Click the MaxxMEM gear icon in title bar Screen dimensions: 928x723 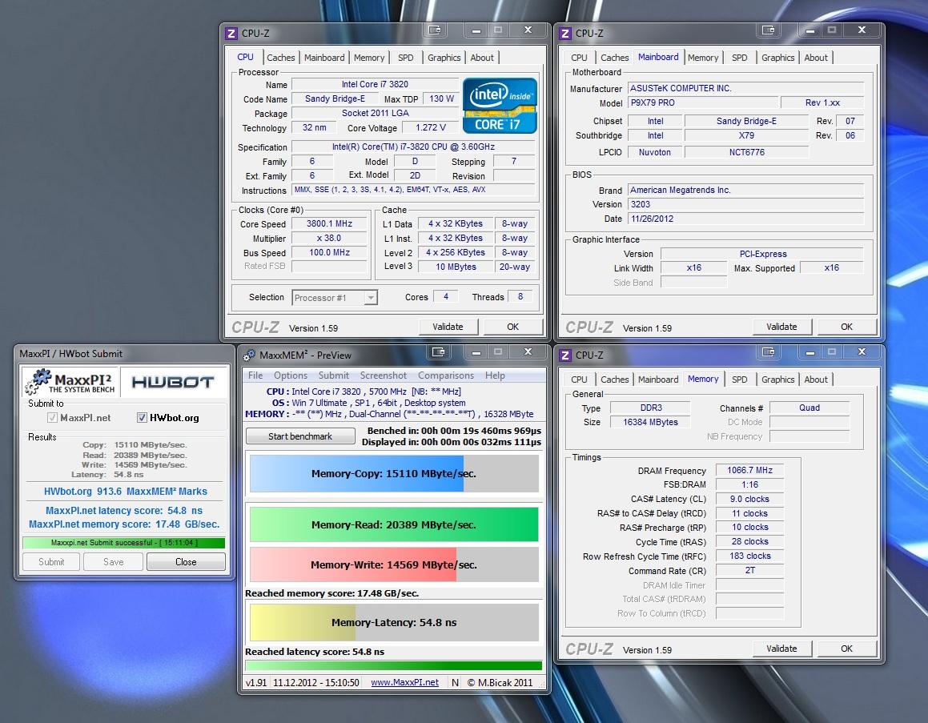coord(250,355)
